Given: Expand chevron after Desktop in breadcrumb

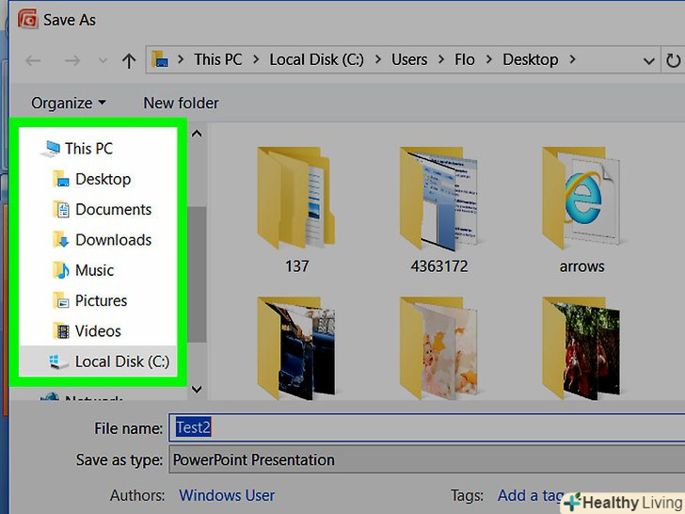Looking at the screenshot, I should [572, 59].
